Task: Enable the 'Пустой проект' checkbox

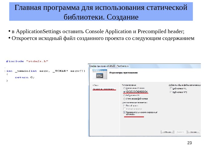Action: pyautogui.click(x=124, y=106)
